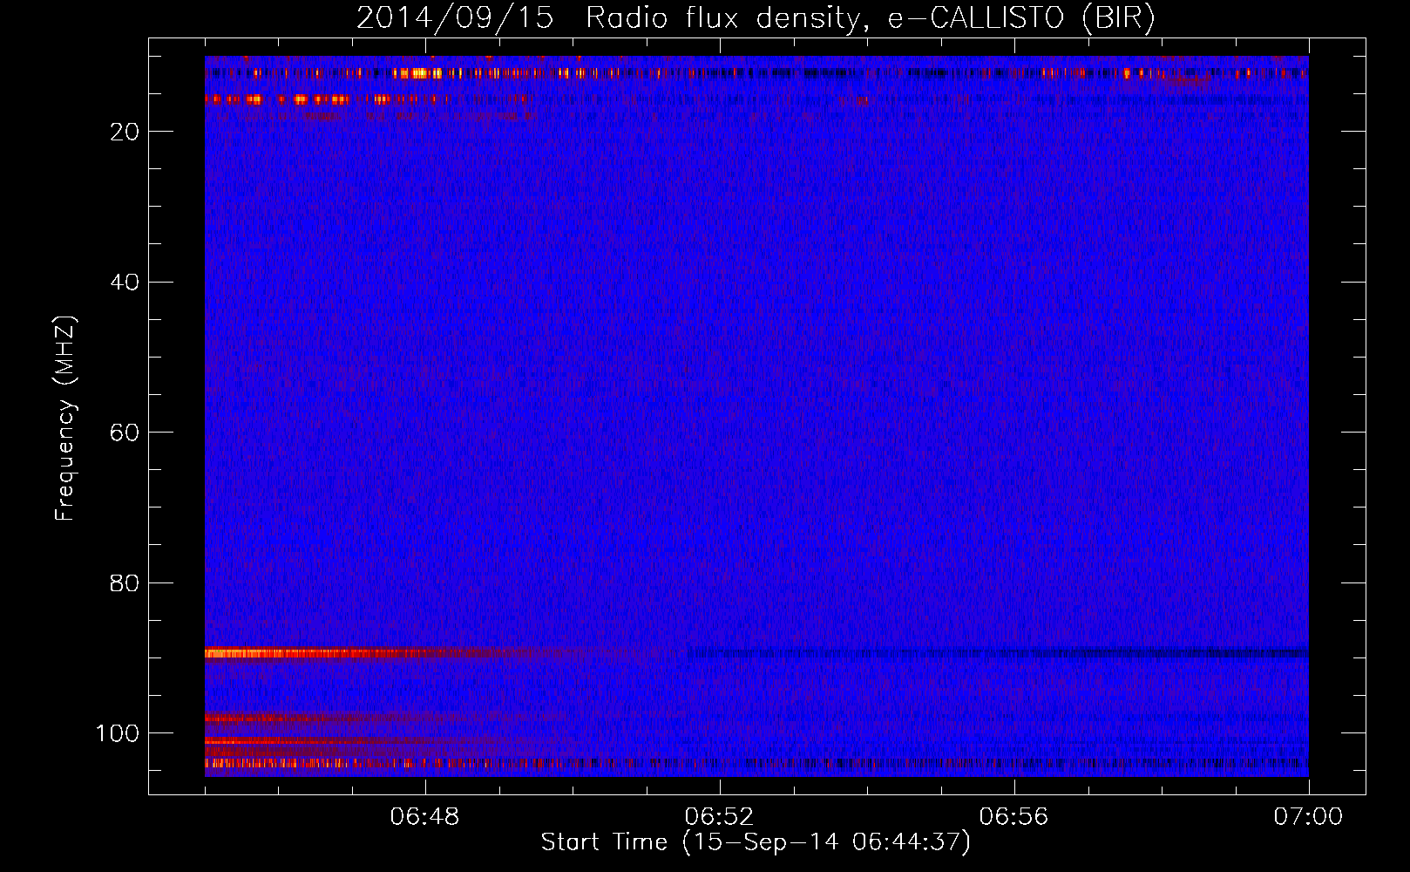This screenshot has height=872, width=1410.
Task: Click the 'Start Time (15-Sep-14 06:44:37)' axis label
Action: click(x=756, y=842)
